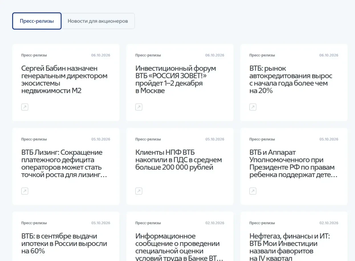Screen dimensions: 355x261
Task: Click Пресс-релизы label above Сергей Бабин headline
Action: tap(34, 55)
